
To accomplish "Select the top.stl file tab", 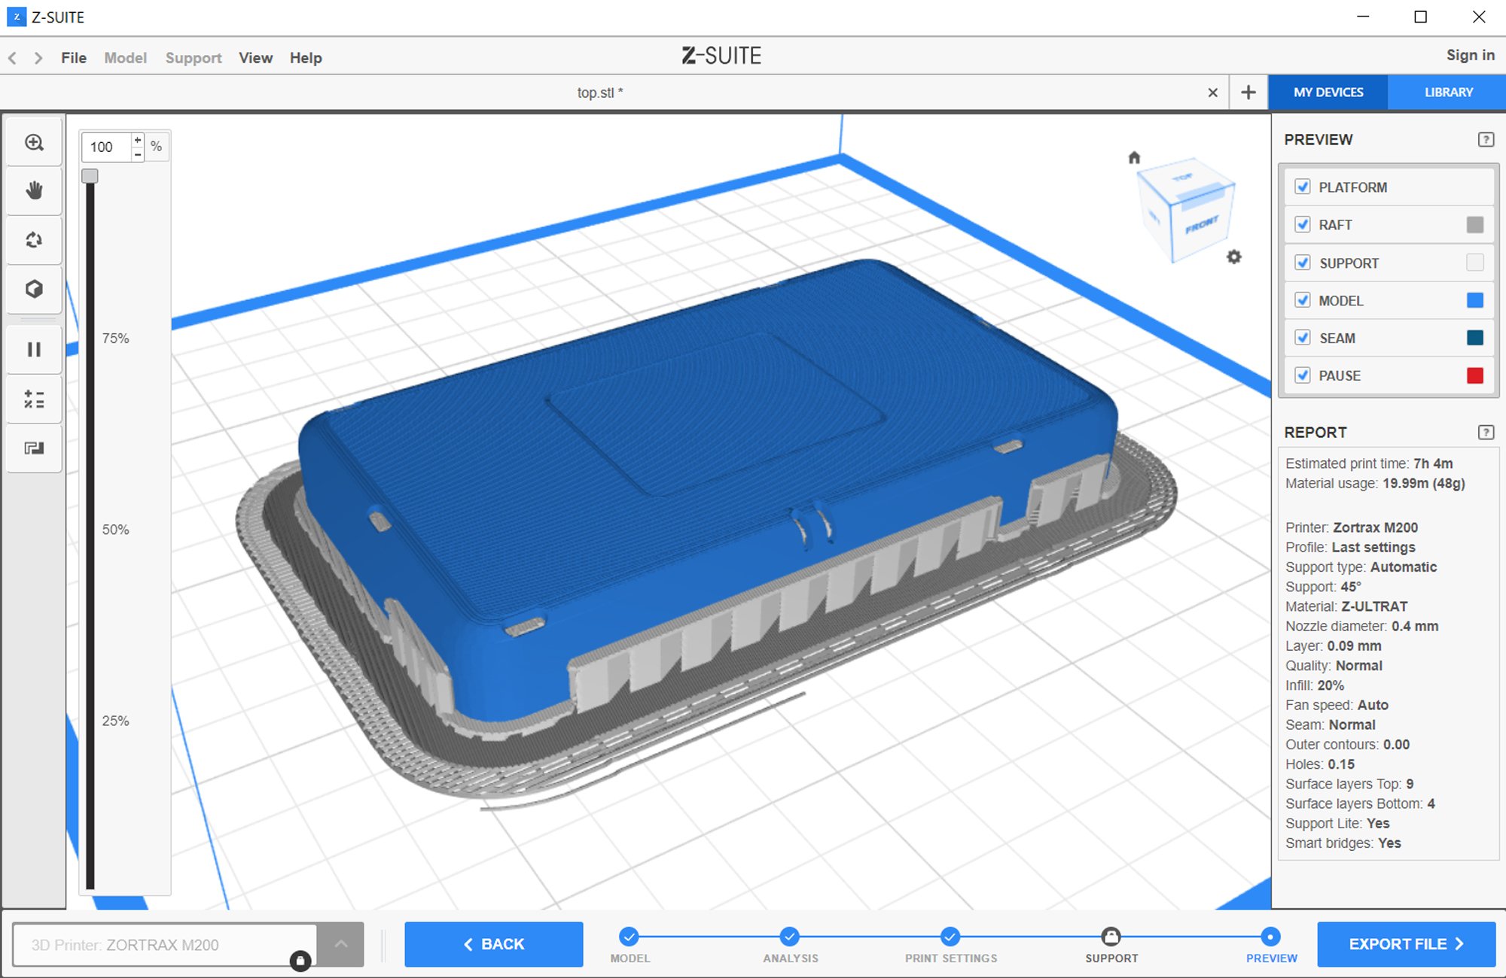I will coord(600,93).
